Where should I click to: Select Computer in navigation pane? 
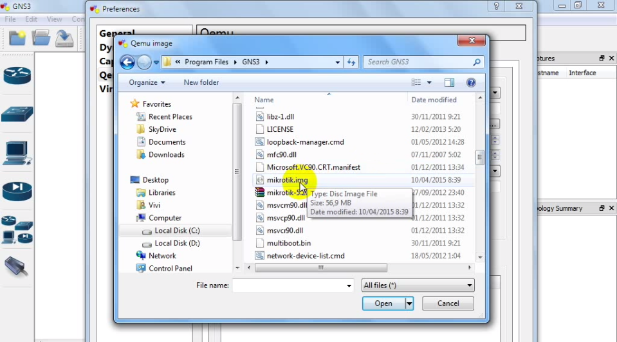(x=165, y=218)
